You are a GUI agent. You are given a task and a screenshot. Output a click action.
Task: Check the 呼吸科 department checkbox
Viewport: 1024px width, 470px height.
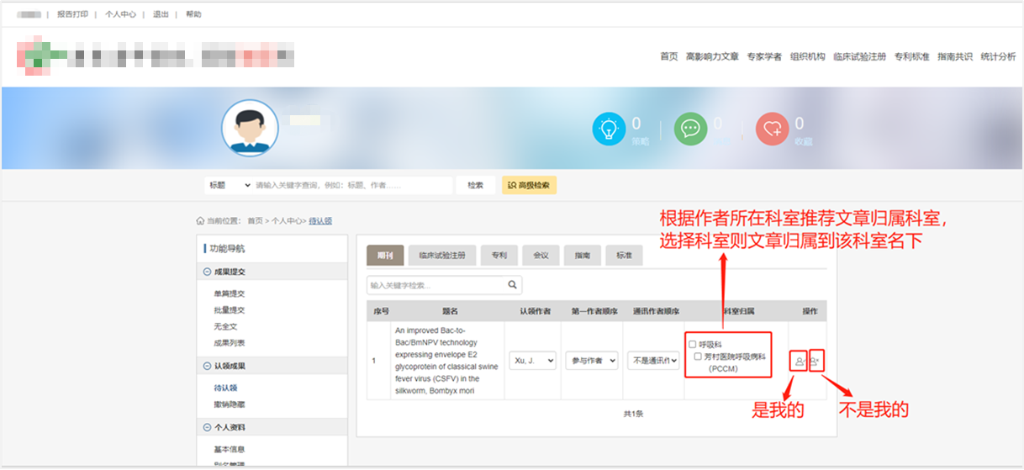pyautogui.click(x=693, y=344)
